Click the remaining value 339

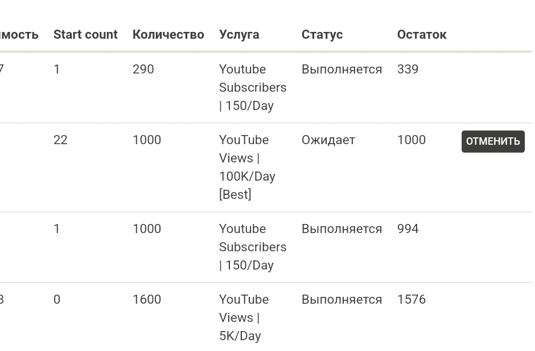click(408, 70)
